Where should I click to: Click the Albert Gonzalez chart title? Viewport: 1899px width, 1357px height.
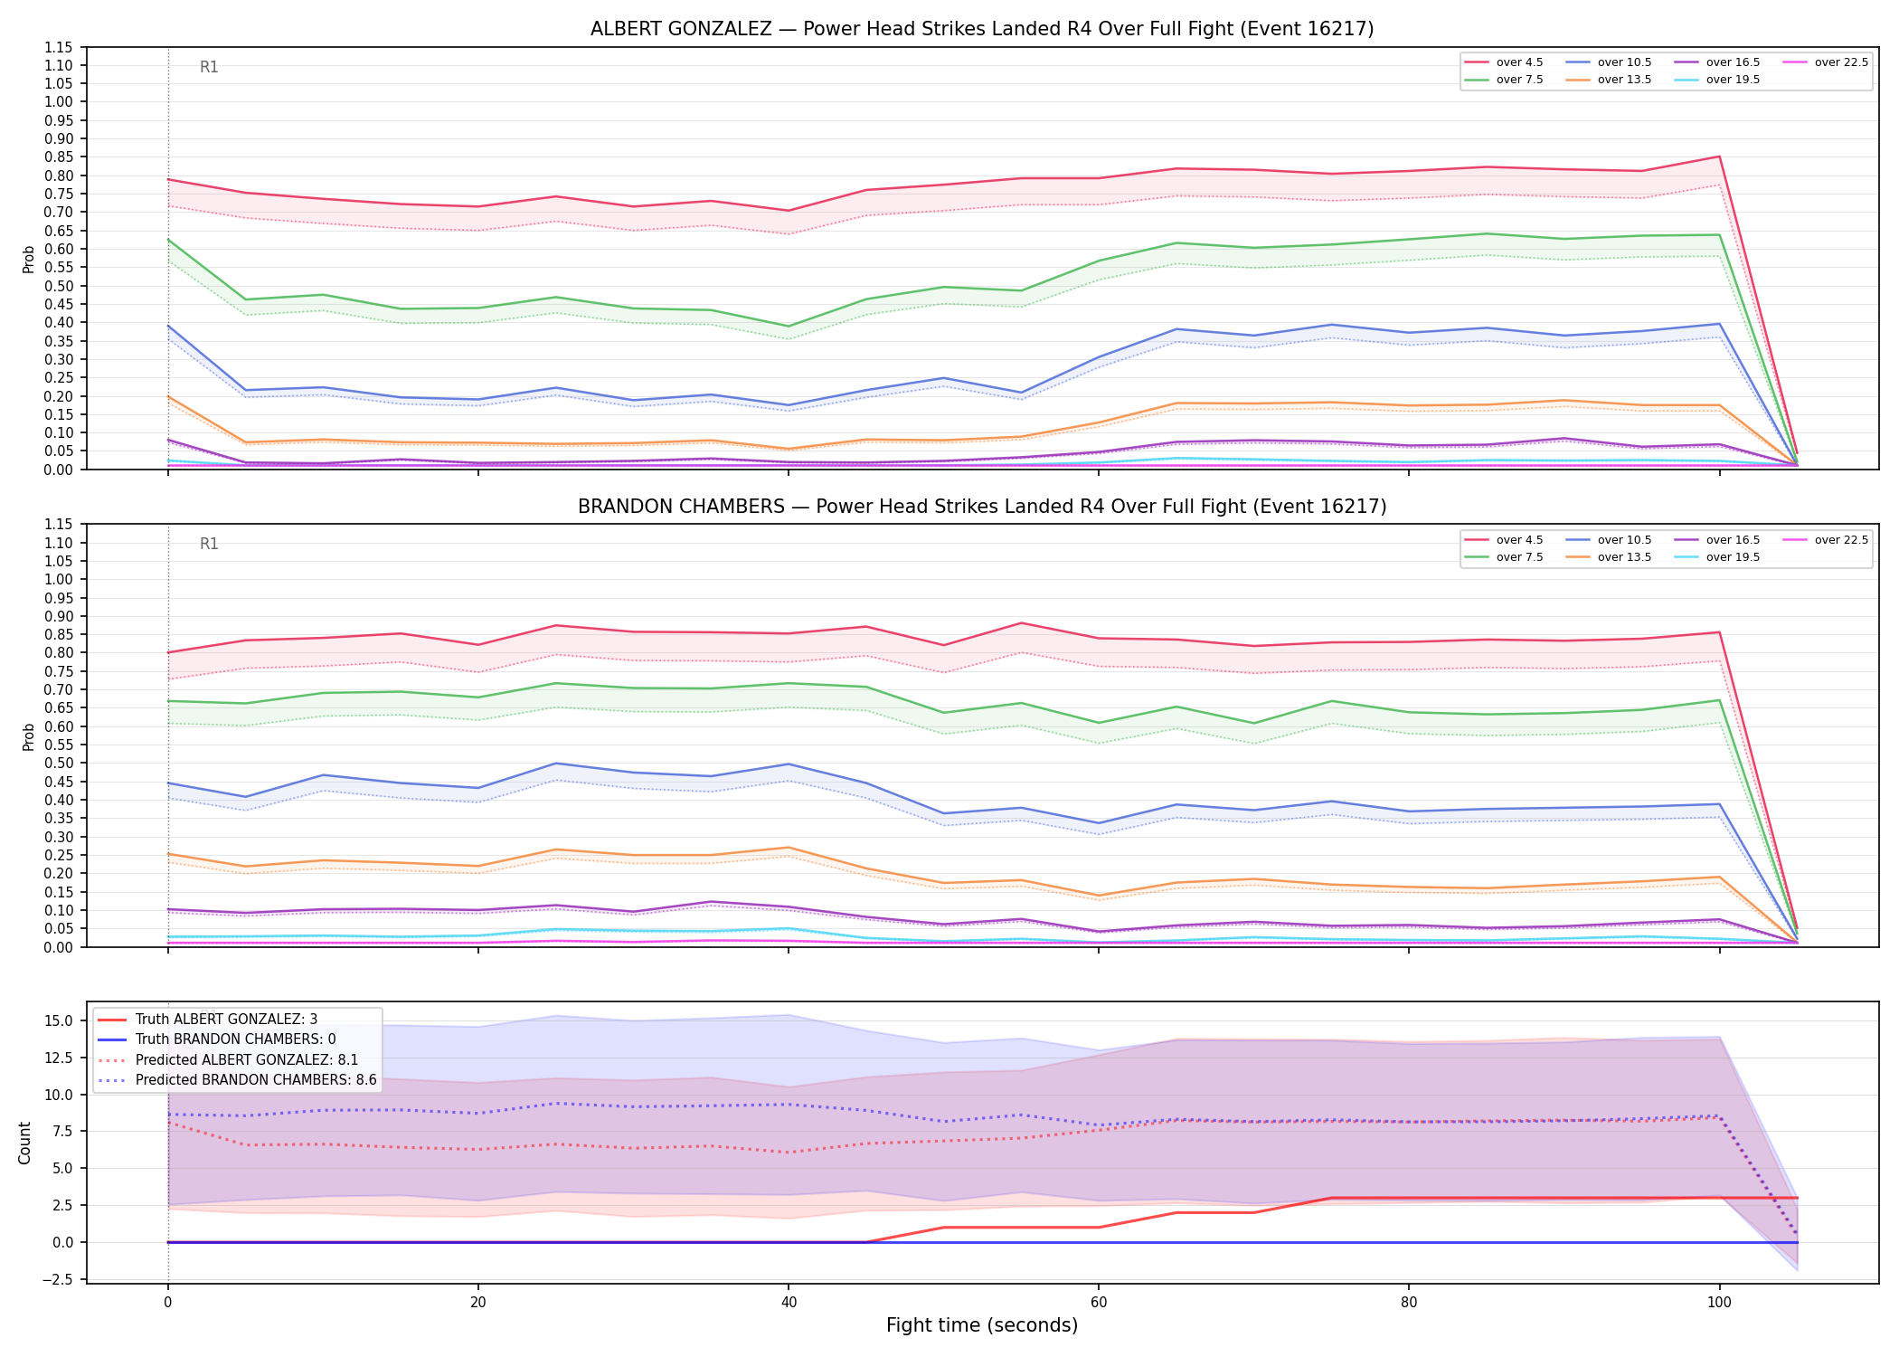(982, 29)
